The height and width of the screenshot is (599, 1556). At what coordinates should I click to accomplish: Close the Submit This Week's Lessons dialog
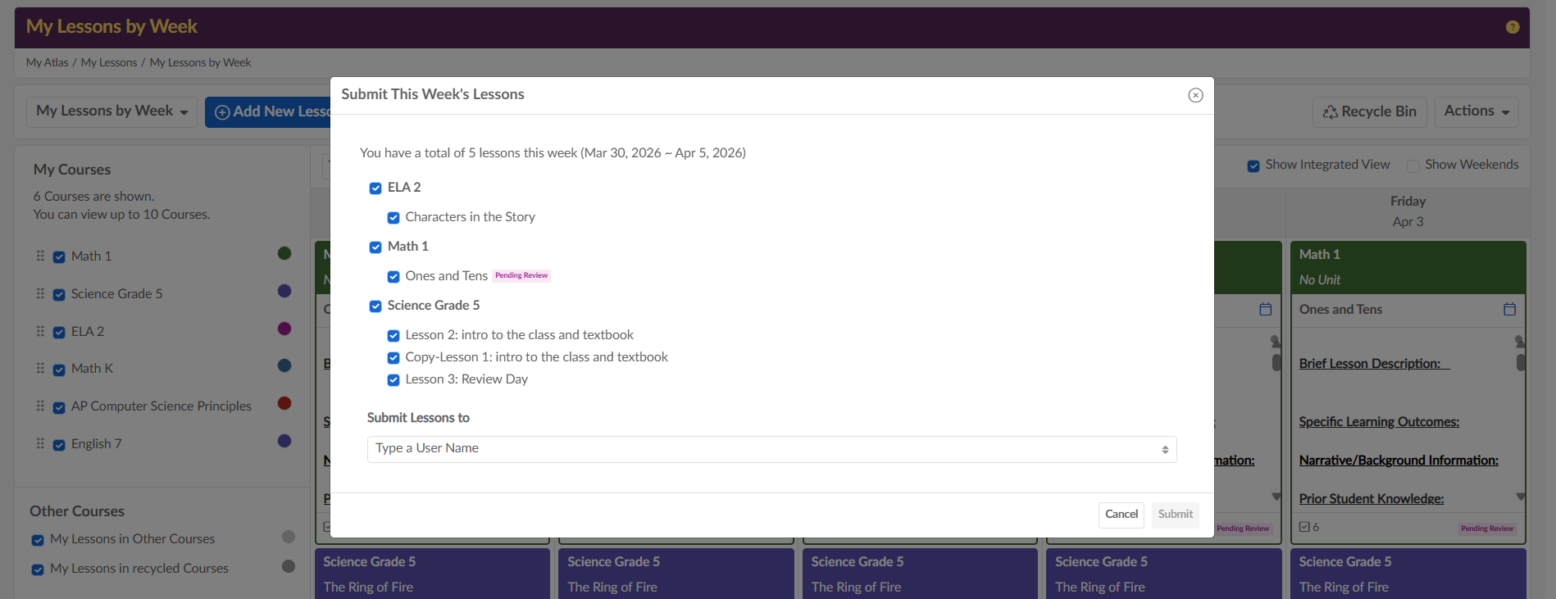coord(1195,95)
